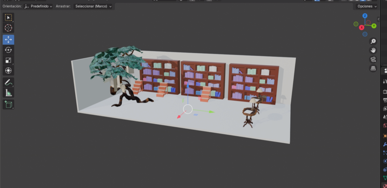The image size is (387, 188).
Task: Choose the Move tool in toolbar
Action: point(8,40)
